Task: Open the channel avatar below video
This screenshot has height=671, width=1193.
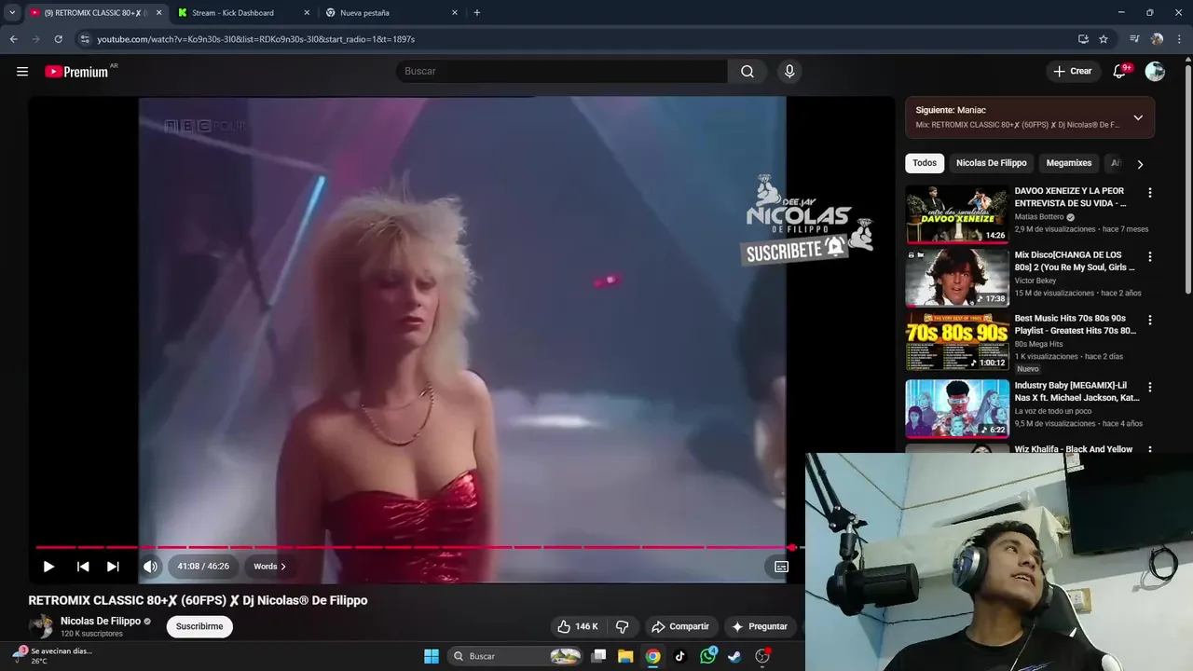Action: coord(41,626)
